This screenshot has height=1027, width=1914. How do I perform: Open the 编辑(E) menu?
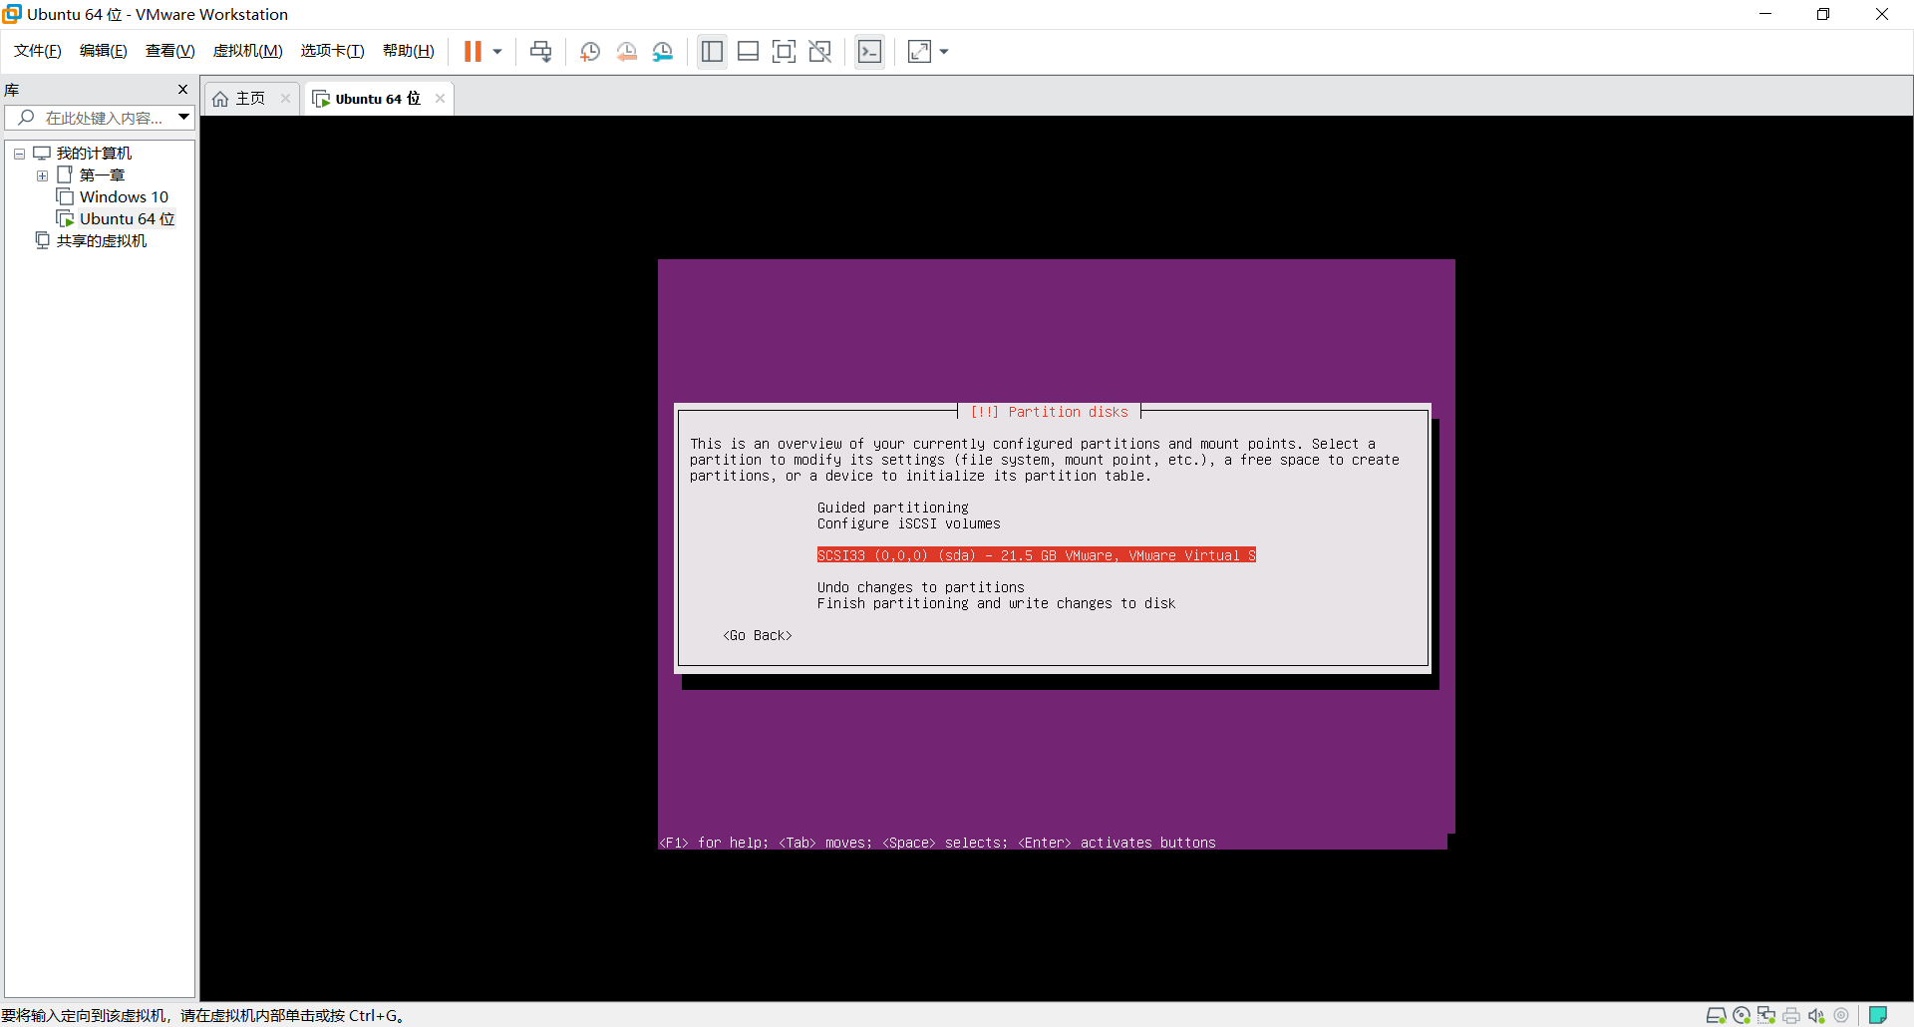coord(104,51)
